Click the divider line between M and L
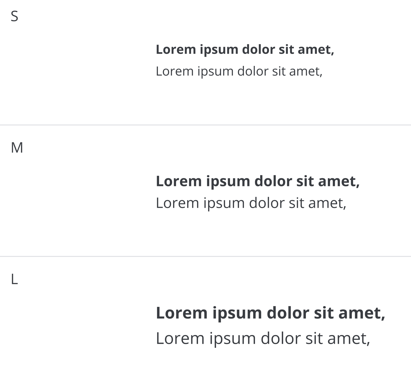The height and width of the screenshot is (375, 411). tap(205, 256)
